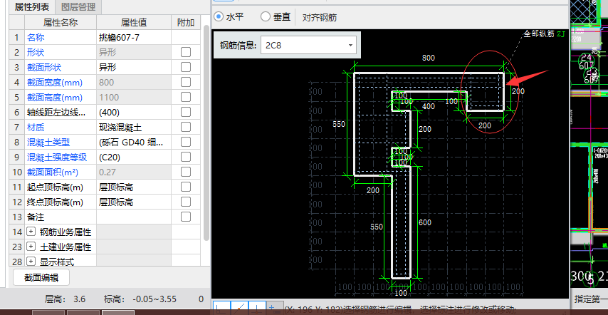Viewport: 608px width, 315px height.
Task: Click the 混凝土类型 property label
Action: [x=48, y=142]
